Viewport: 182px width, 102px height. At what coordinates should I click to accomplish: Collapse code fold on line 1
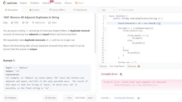pyautogui.click(x=105, y=16)
